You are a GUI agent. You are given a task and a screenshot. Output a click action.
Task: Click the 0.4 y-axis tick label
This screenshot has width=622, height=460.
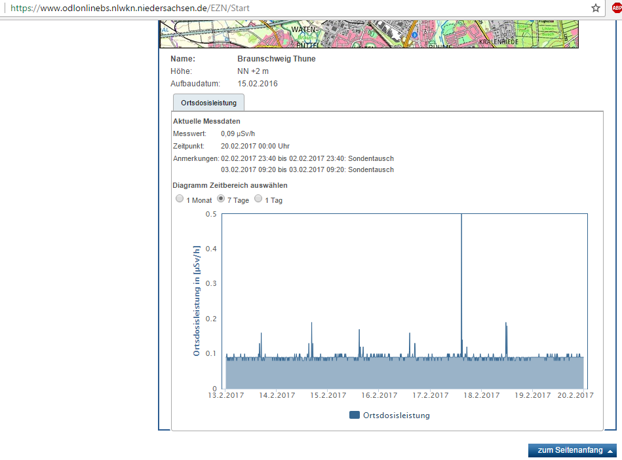(211, 249)
